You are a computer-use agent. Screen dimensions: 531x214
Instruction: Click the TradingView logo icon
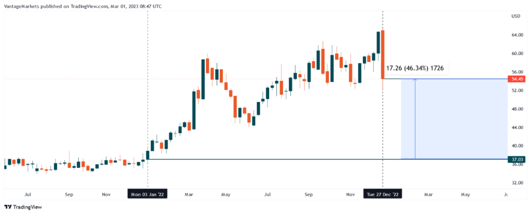click(8, 207)
